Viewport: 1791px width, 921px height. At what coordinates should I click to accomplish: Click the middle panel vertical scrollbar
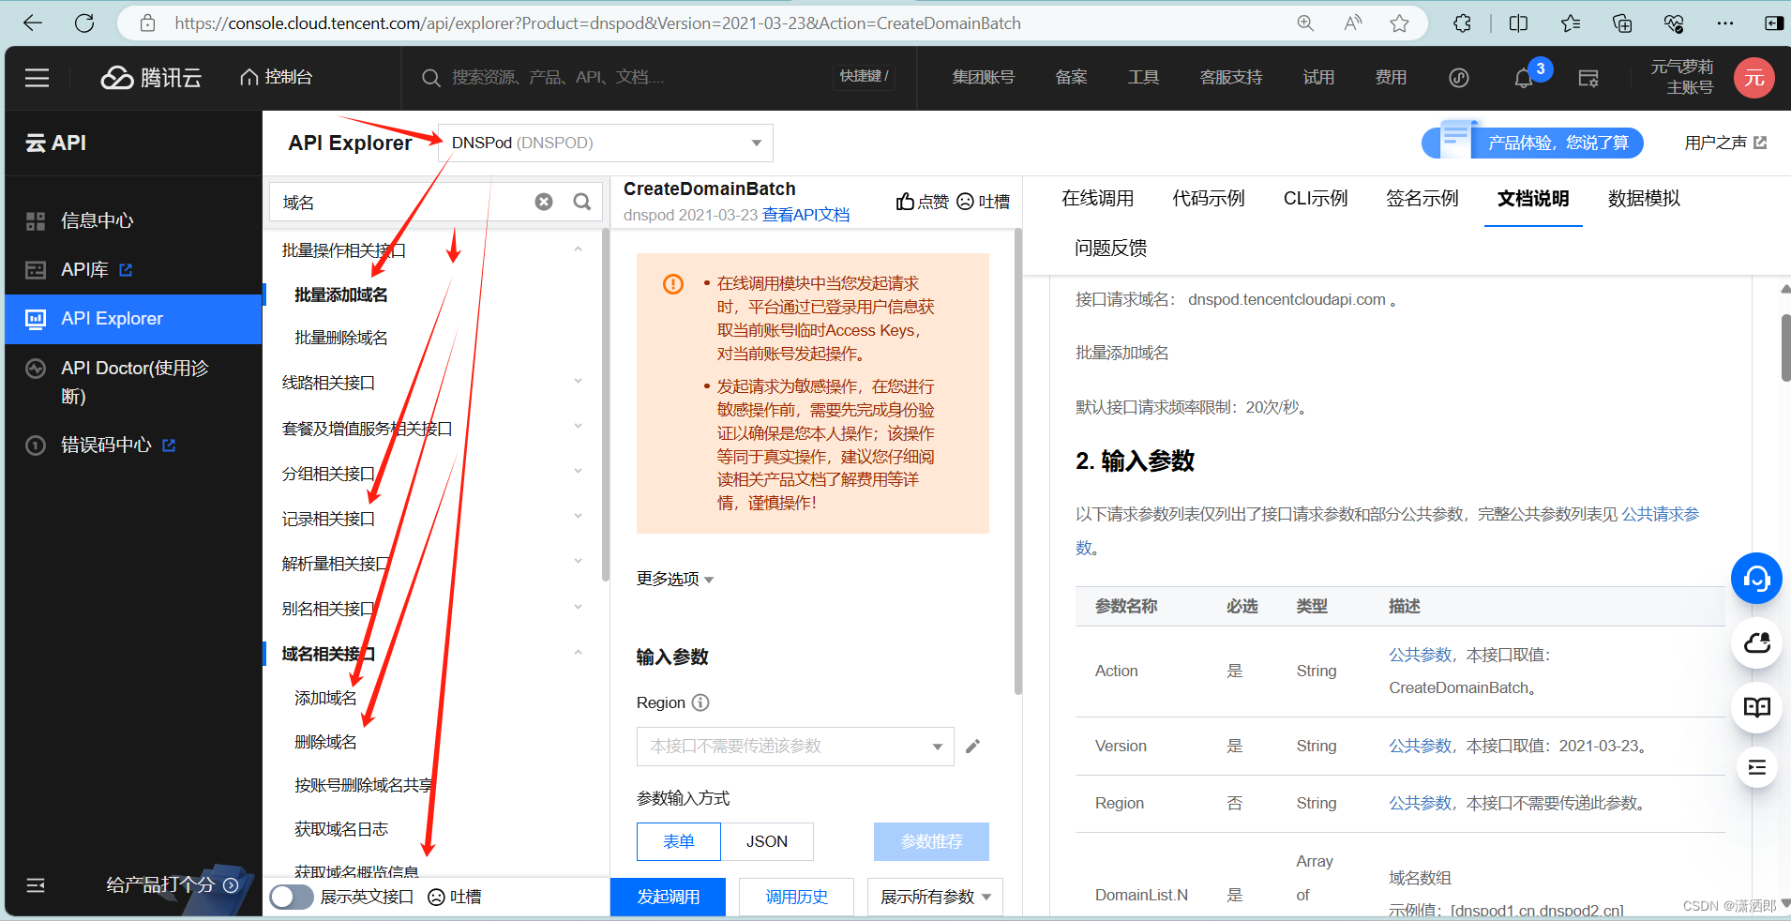tap(1018, 460)
